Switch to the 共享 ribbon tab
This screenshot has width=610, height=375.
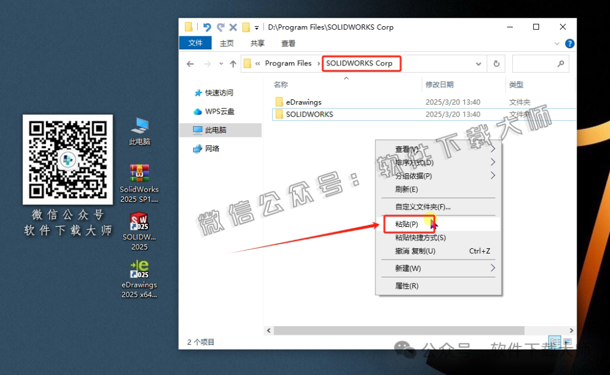click(257, 43)
